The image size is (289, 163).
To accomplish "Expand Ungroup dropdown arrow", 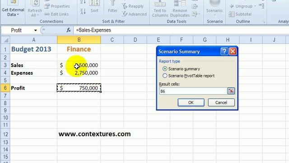I will 255,6.
